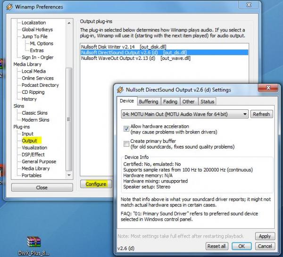283x257 pixels.
Task: Select Visualization in the Plug-ins tree
Action: point(34,148)
